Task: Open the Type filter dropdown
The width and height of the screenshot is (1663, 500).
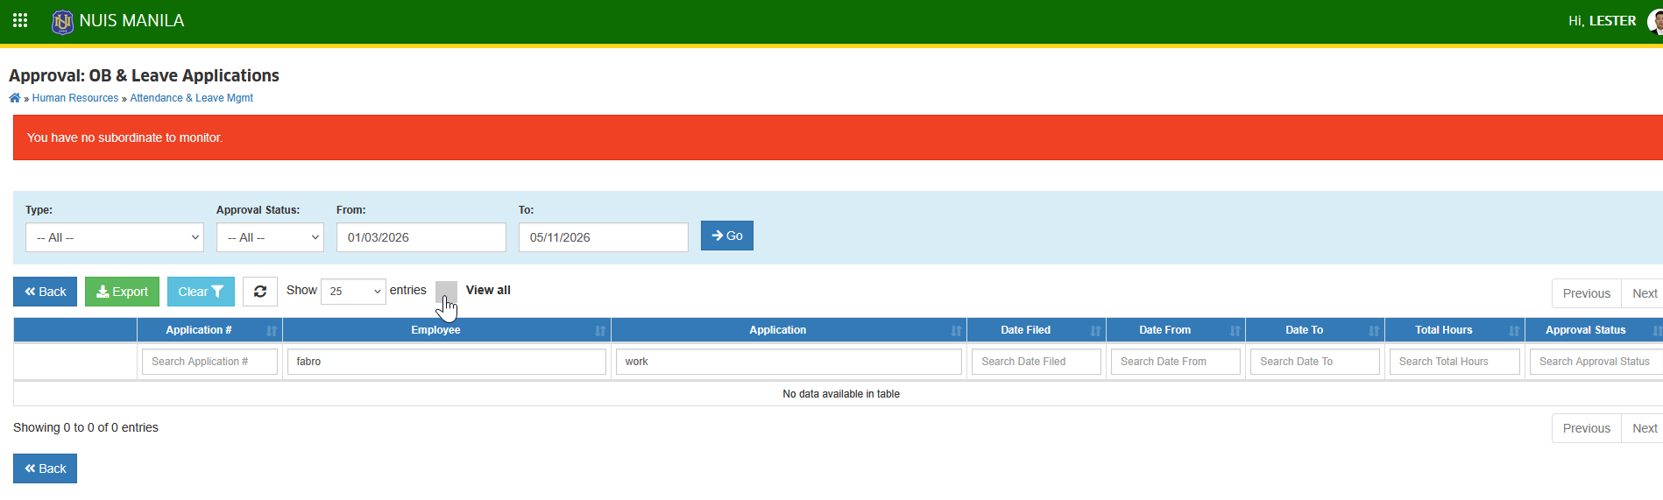Action: [x=115, y=237]
